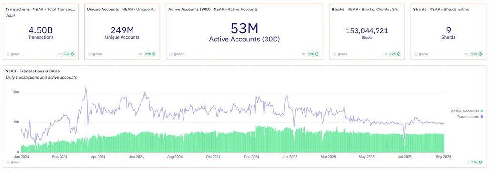Screen dimensions: 492x172
Task: Open the NEAR - Active Accounts query link
Action: (x=236, y=10)
